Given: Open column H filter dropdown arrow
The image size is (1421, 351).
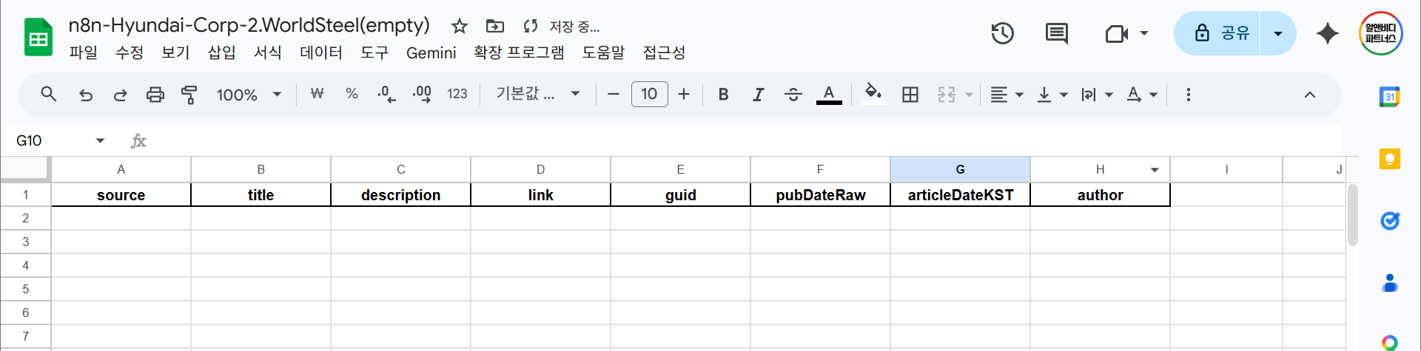Looking at the screenshot, I should [x=1155, y=170].
